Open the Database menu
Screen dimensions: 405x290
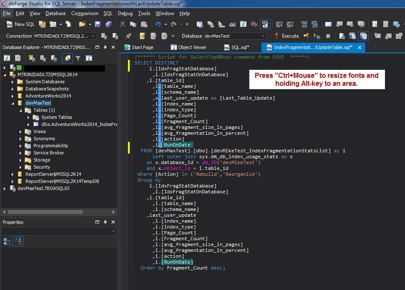tap(56, 13)
